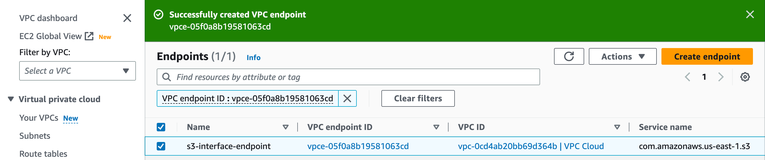Go to the previous results page
This screenshot has width=765, height=160.
pyautogui.click(x=687, y=77)
